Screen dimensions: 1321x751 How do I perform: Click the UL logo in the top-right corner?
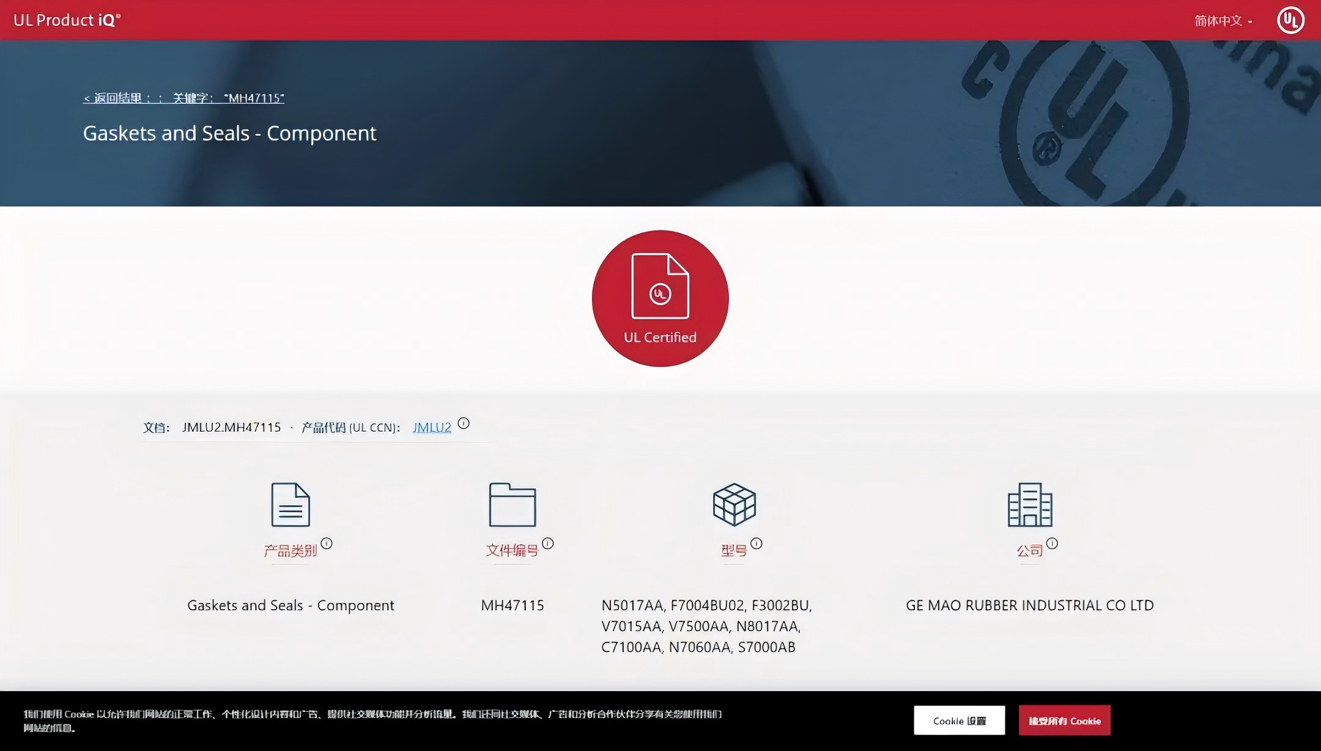click(1290, 20)
